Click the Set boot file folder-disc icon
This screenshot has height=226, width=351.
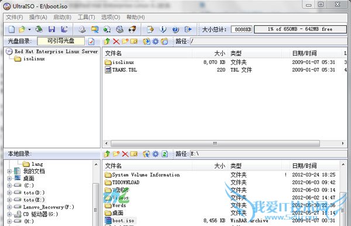(164, 41)
